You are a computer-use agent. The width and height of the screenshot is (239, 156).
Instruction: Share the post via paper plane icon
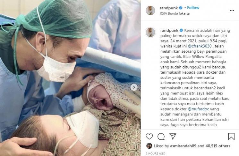click(x=173, y=136)
